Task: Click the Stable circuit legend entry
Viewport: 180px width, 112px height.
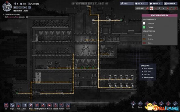Action: [x=150, y=35]
